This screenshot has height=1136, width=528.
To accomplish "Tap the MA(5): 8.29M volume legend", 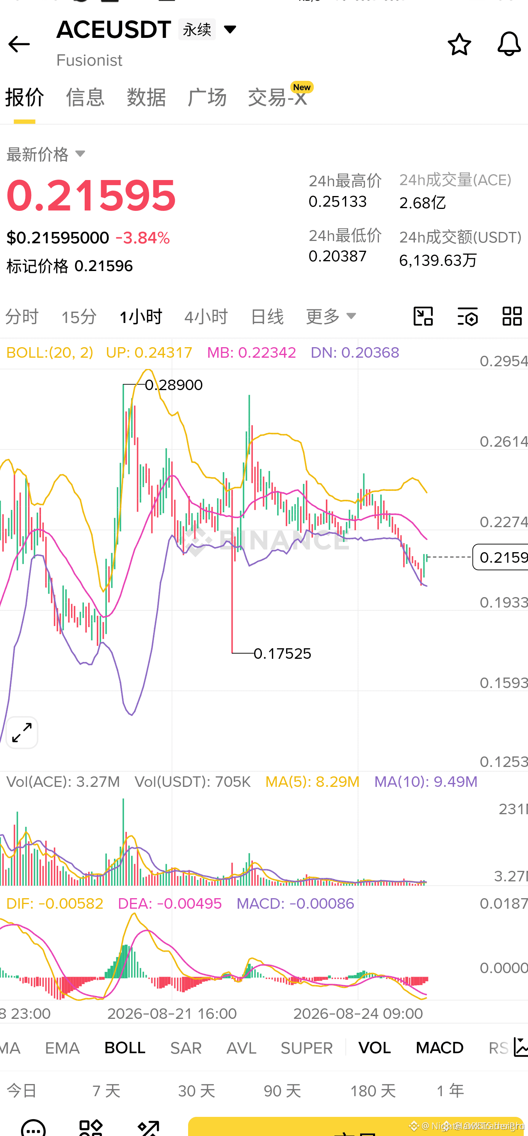I will (x=313, y=782).
